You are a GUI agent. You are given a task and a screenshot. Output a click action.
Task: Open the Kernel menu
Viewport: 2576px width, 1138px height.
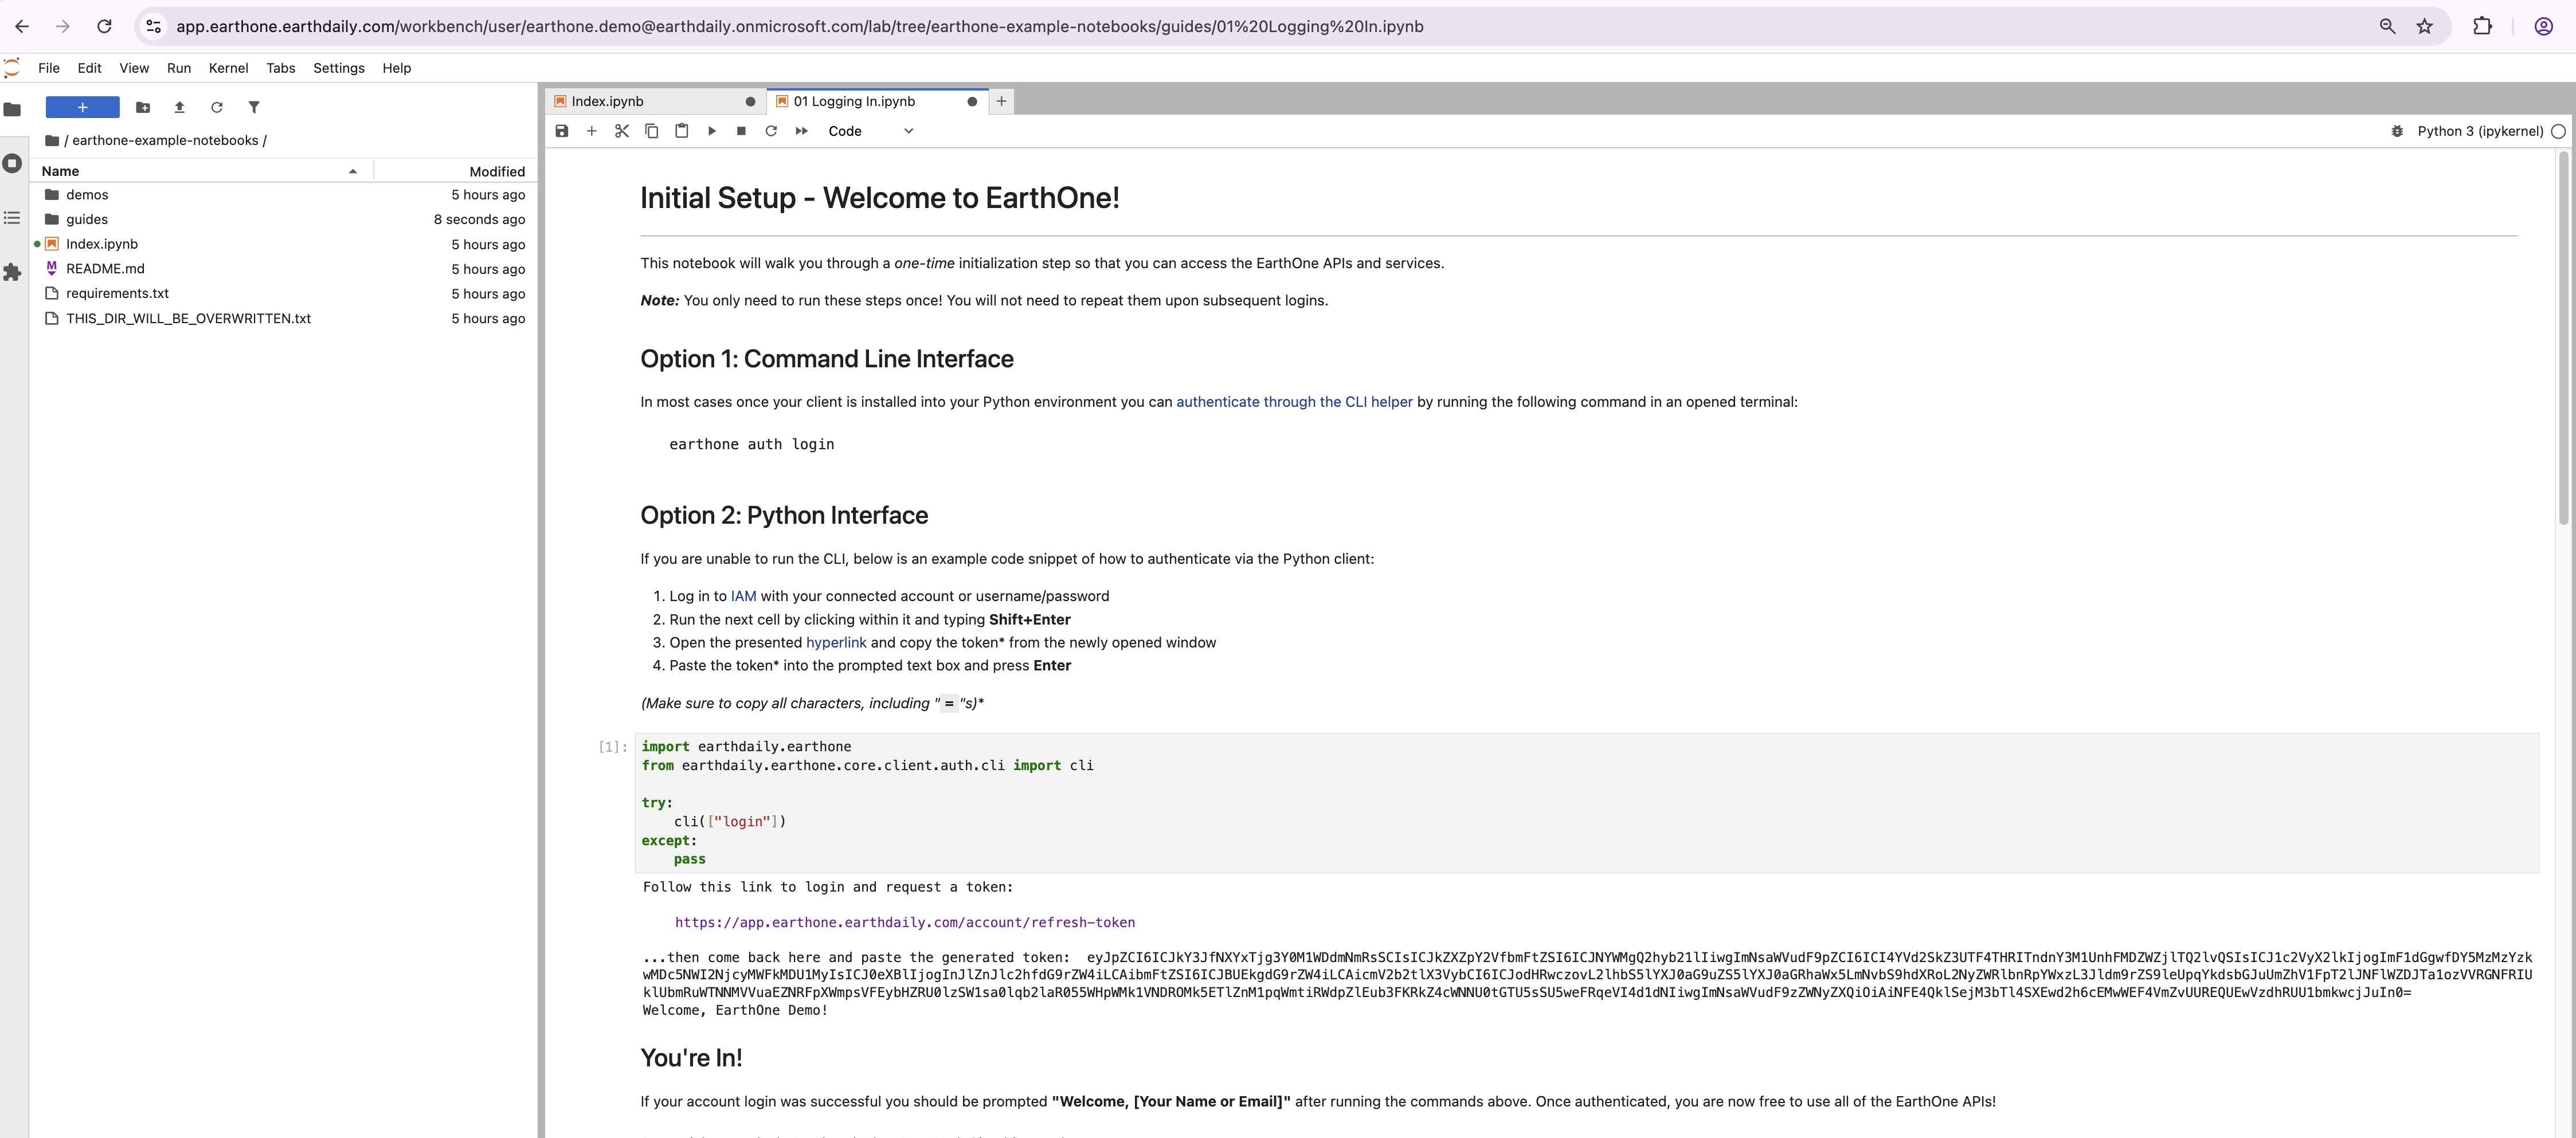228,68
